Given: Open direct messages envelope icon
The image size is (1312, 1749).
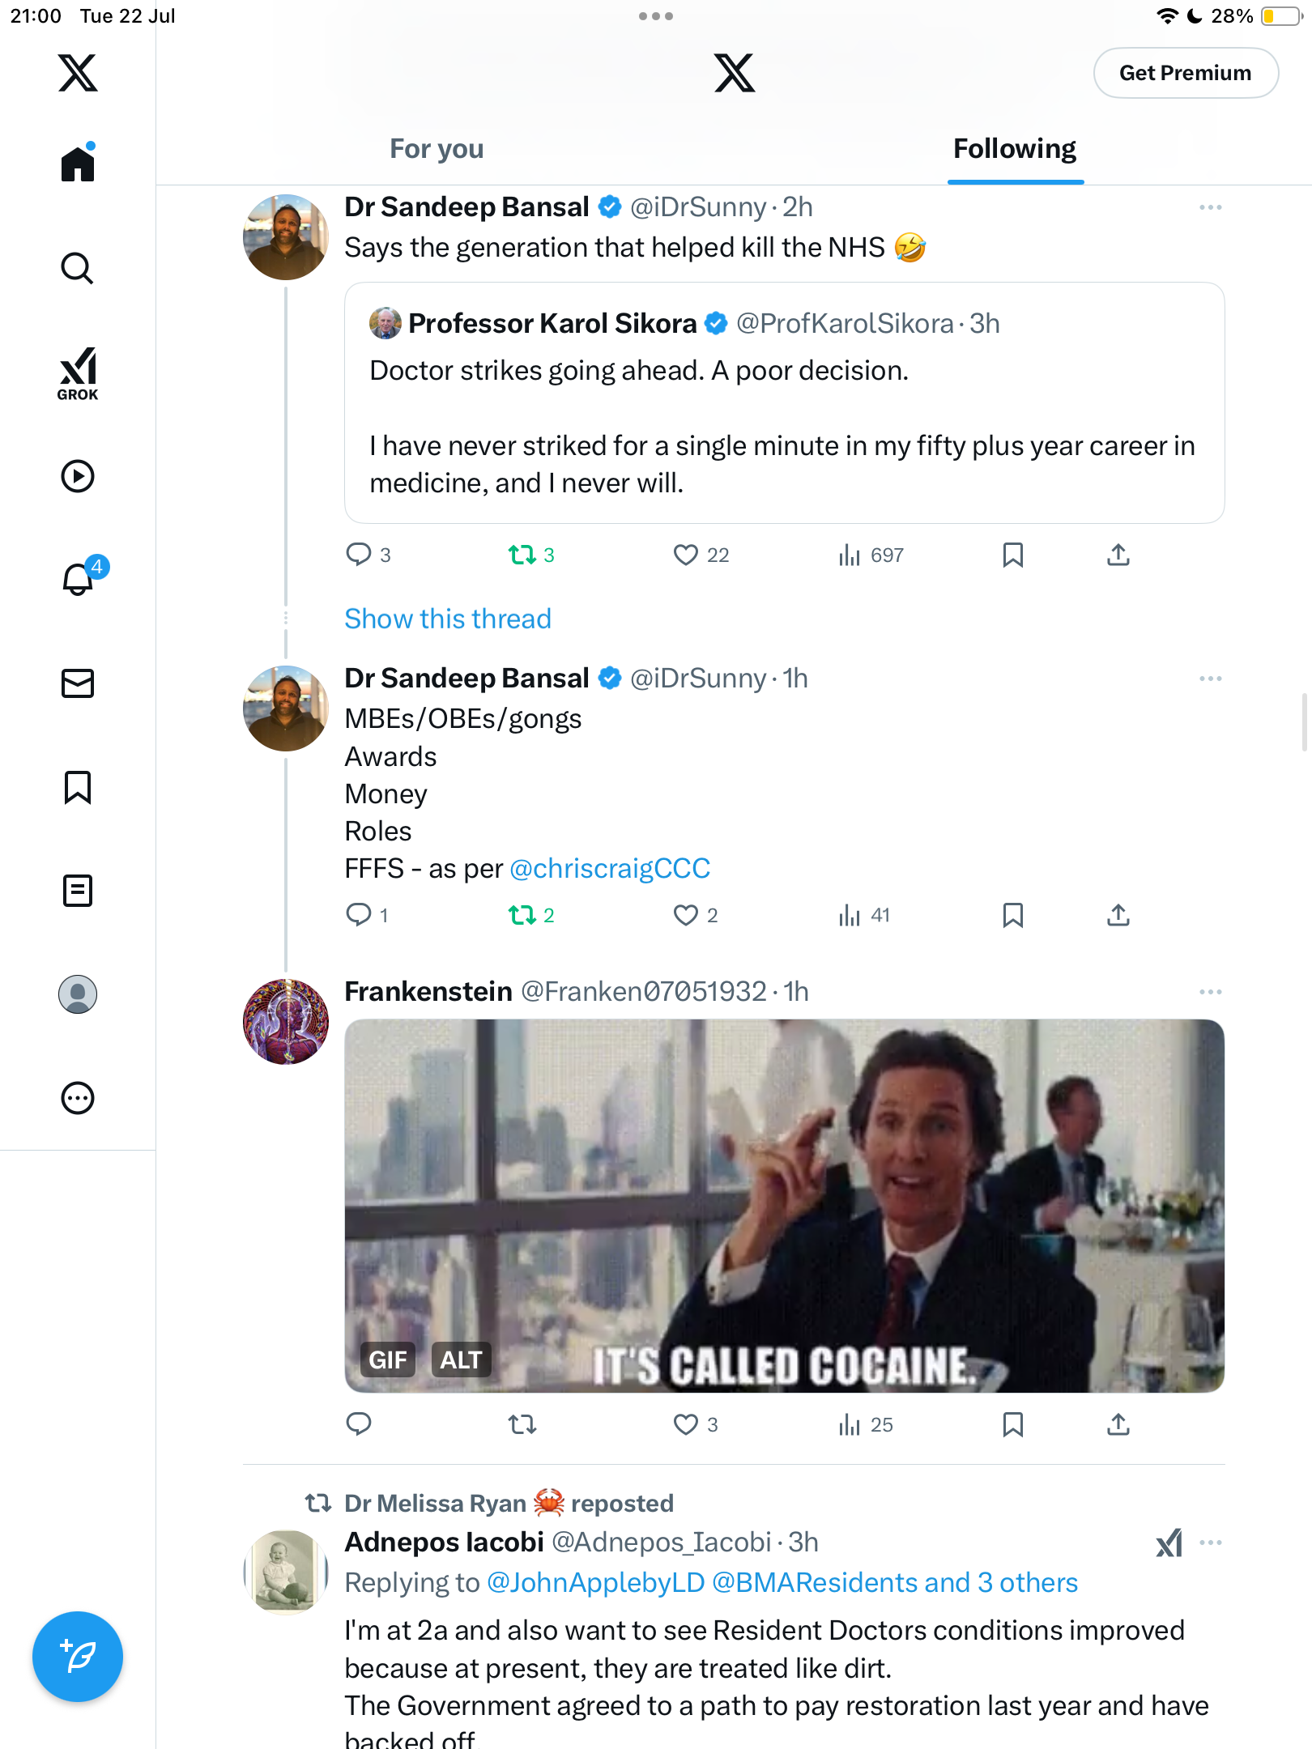Looking at the screenshot, I should [x=78, y=683].
